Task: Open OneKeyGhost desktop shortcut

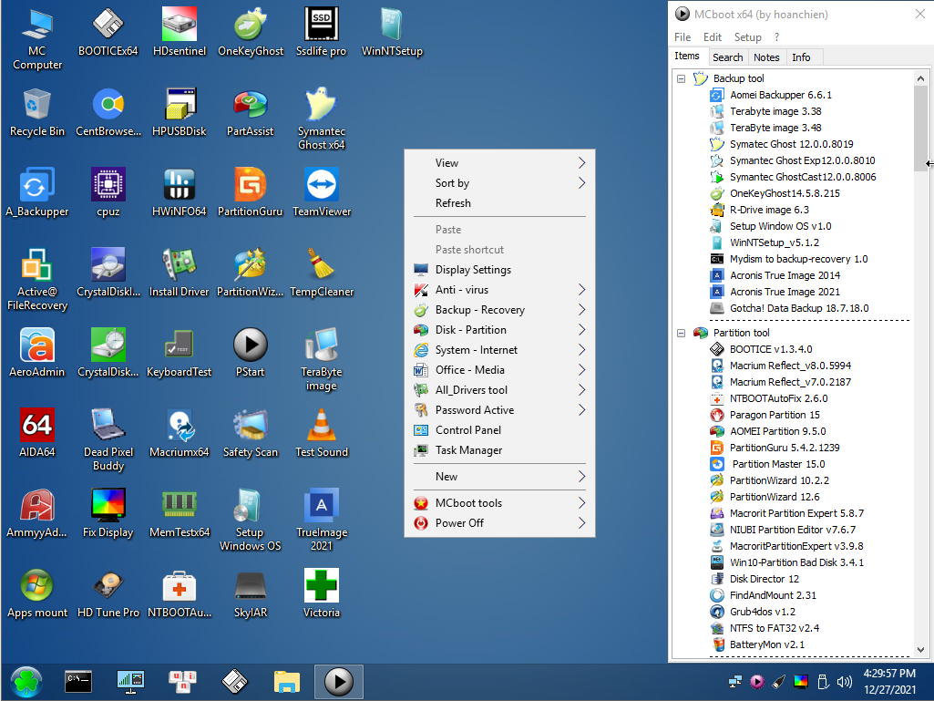Action: [251, 32]
